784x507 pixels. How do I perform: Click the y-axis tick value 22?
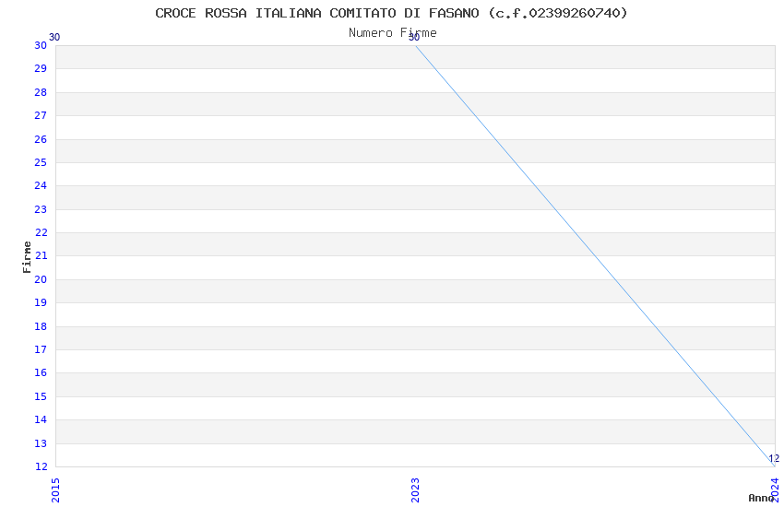(x=41, y=232)
